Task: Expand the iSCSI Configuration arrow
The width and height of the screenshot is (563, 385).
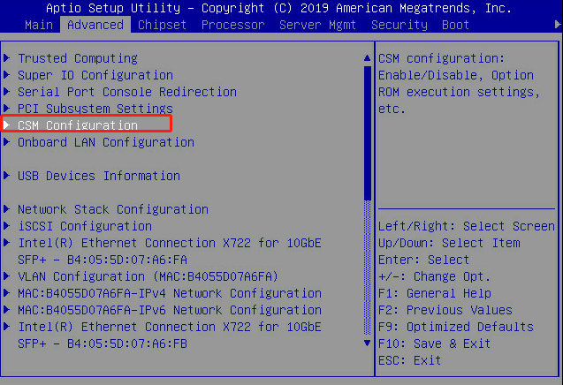Action: tap(8, 226)
